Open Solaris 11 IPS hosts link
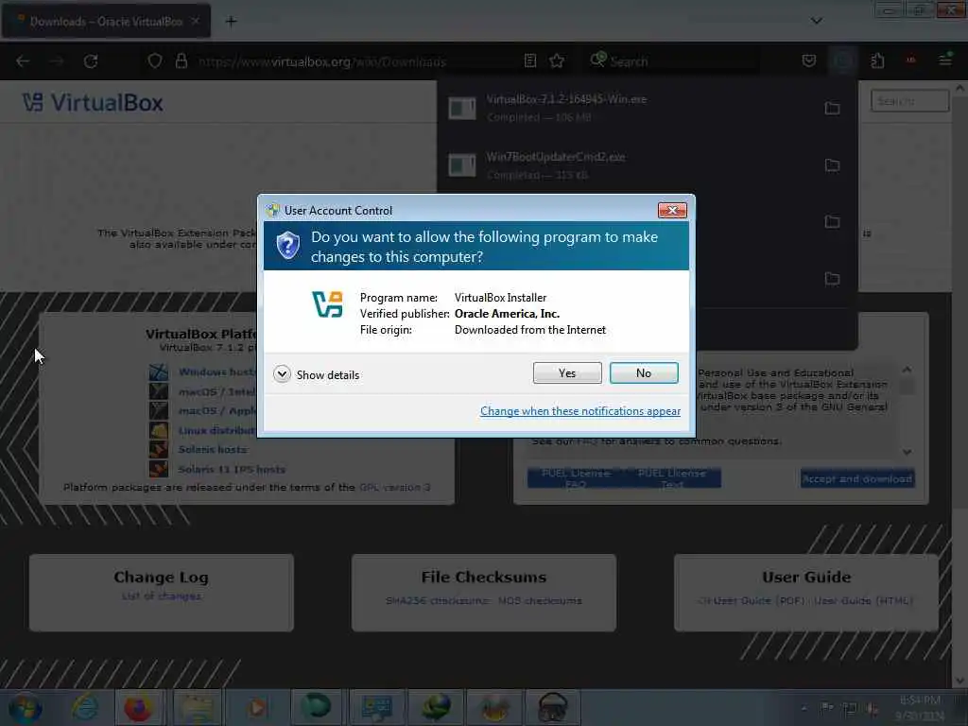 click(x=232, y=469)
